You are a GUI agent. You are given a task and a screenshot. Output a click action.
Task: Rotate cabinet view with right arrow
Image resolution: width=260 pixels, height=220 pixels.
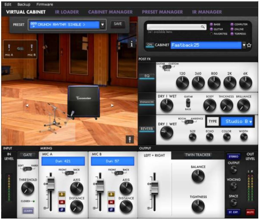(x=112, y=105)
